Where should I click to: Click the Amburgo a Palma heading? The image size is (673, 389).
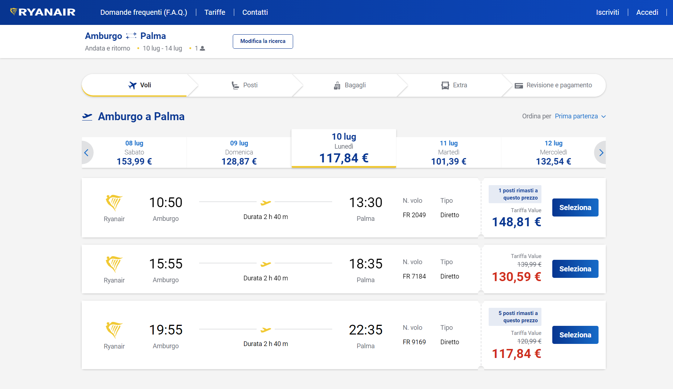(141, 117)
